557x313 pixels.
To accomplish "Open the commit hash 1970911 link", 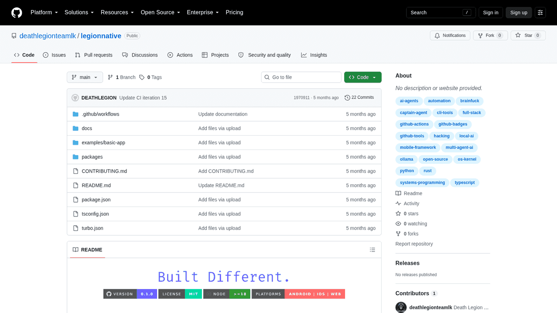I will click(x=302, y=98).
